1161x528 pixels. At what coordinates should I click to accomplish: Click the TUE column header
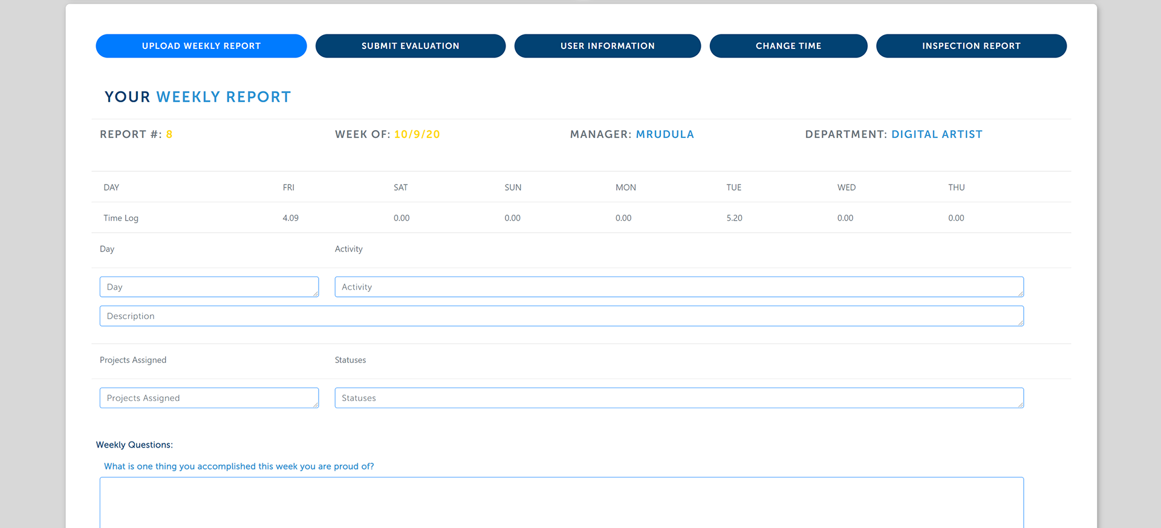[x=734, y=187]
